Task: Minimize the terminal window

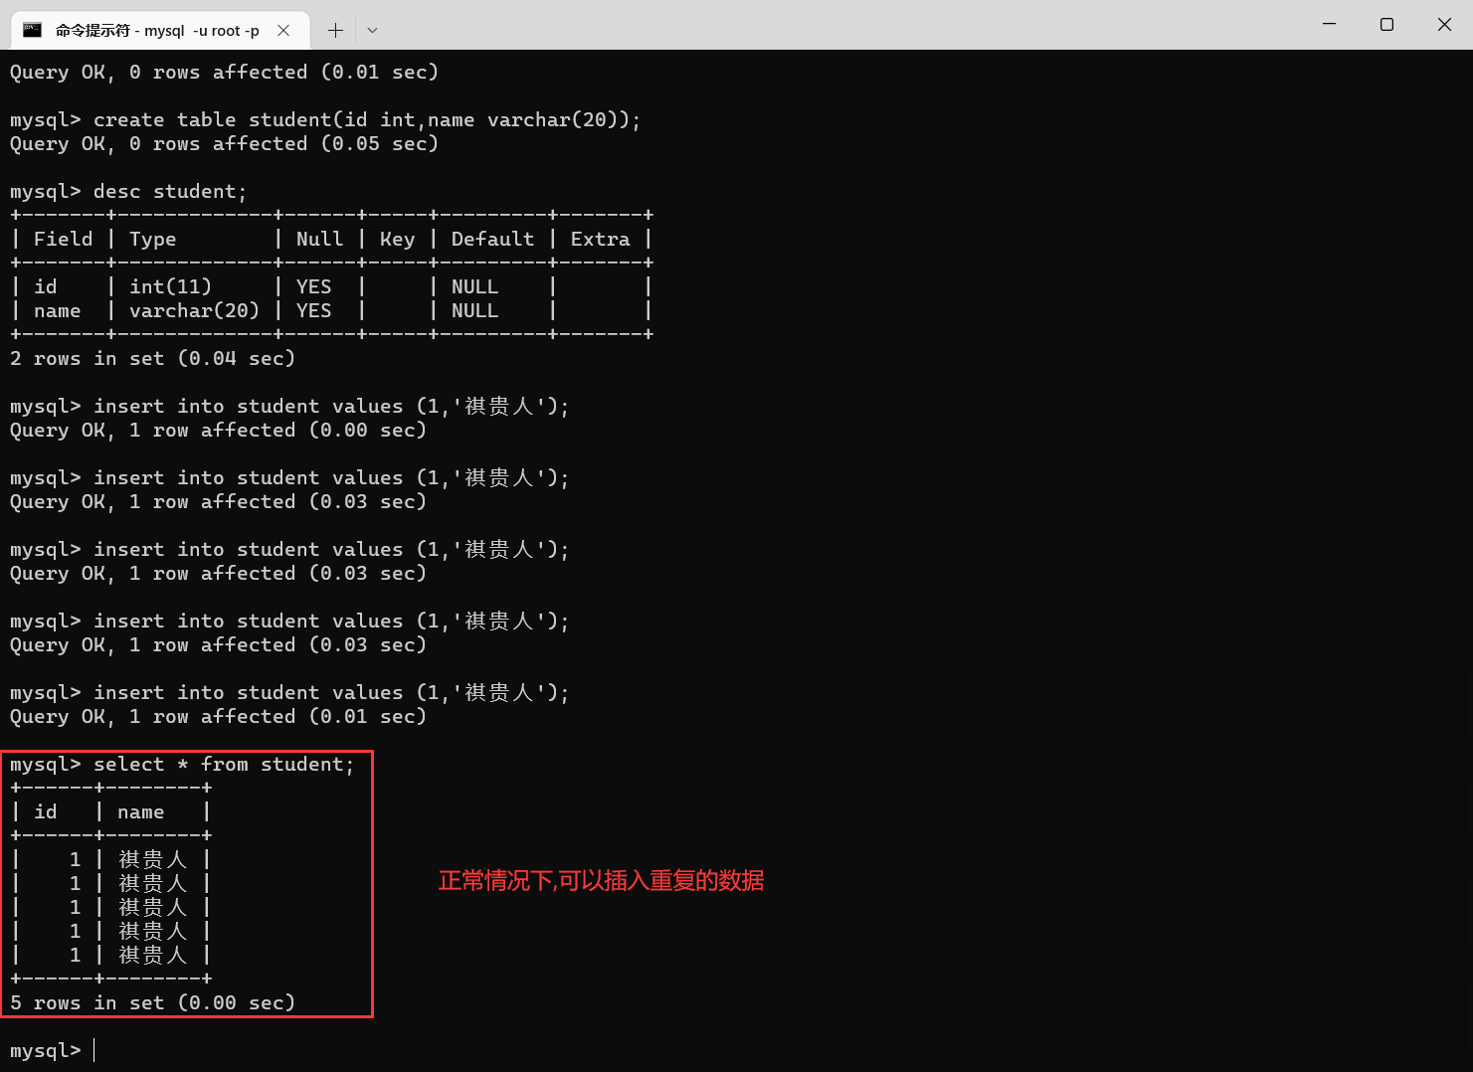Action: click(x=1329, y=24)
